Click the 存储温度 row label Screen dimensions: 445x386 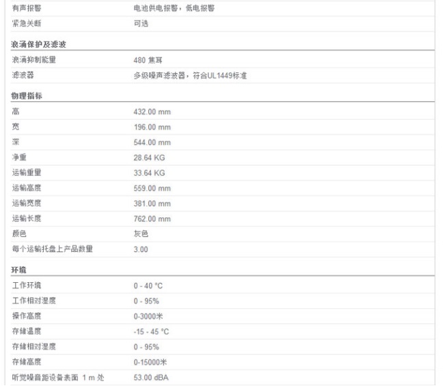coord(26,331)
